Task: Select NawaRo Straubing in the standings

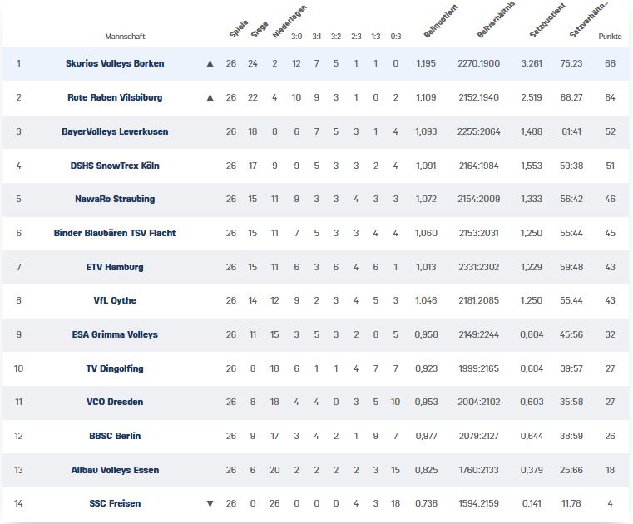Action: coord(115,199)
